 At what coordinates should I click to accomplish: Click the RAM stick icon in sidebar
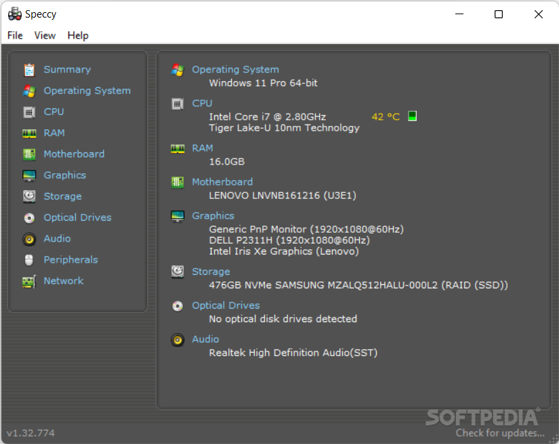pos(29,133)
